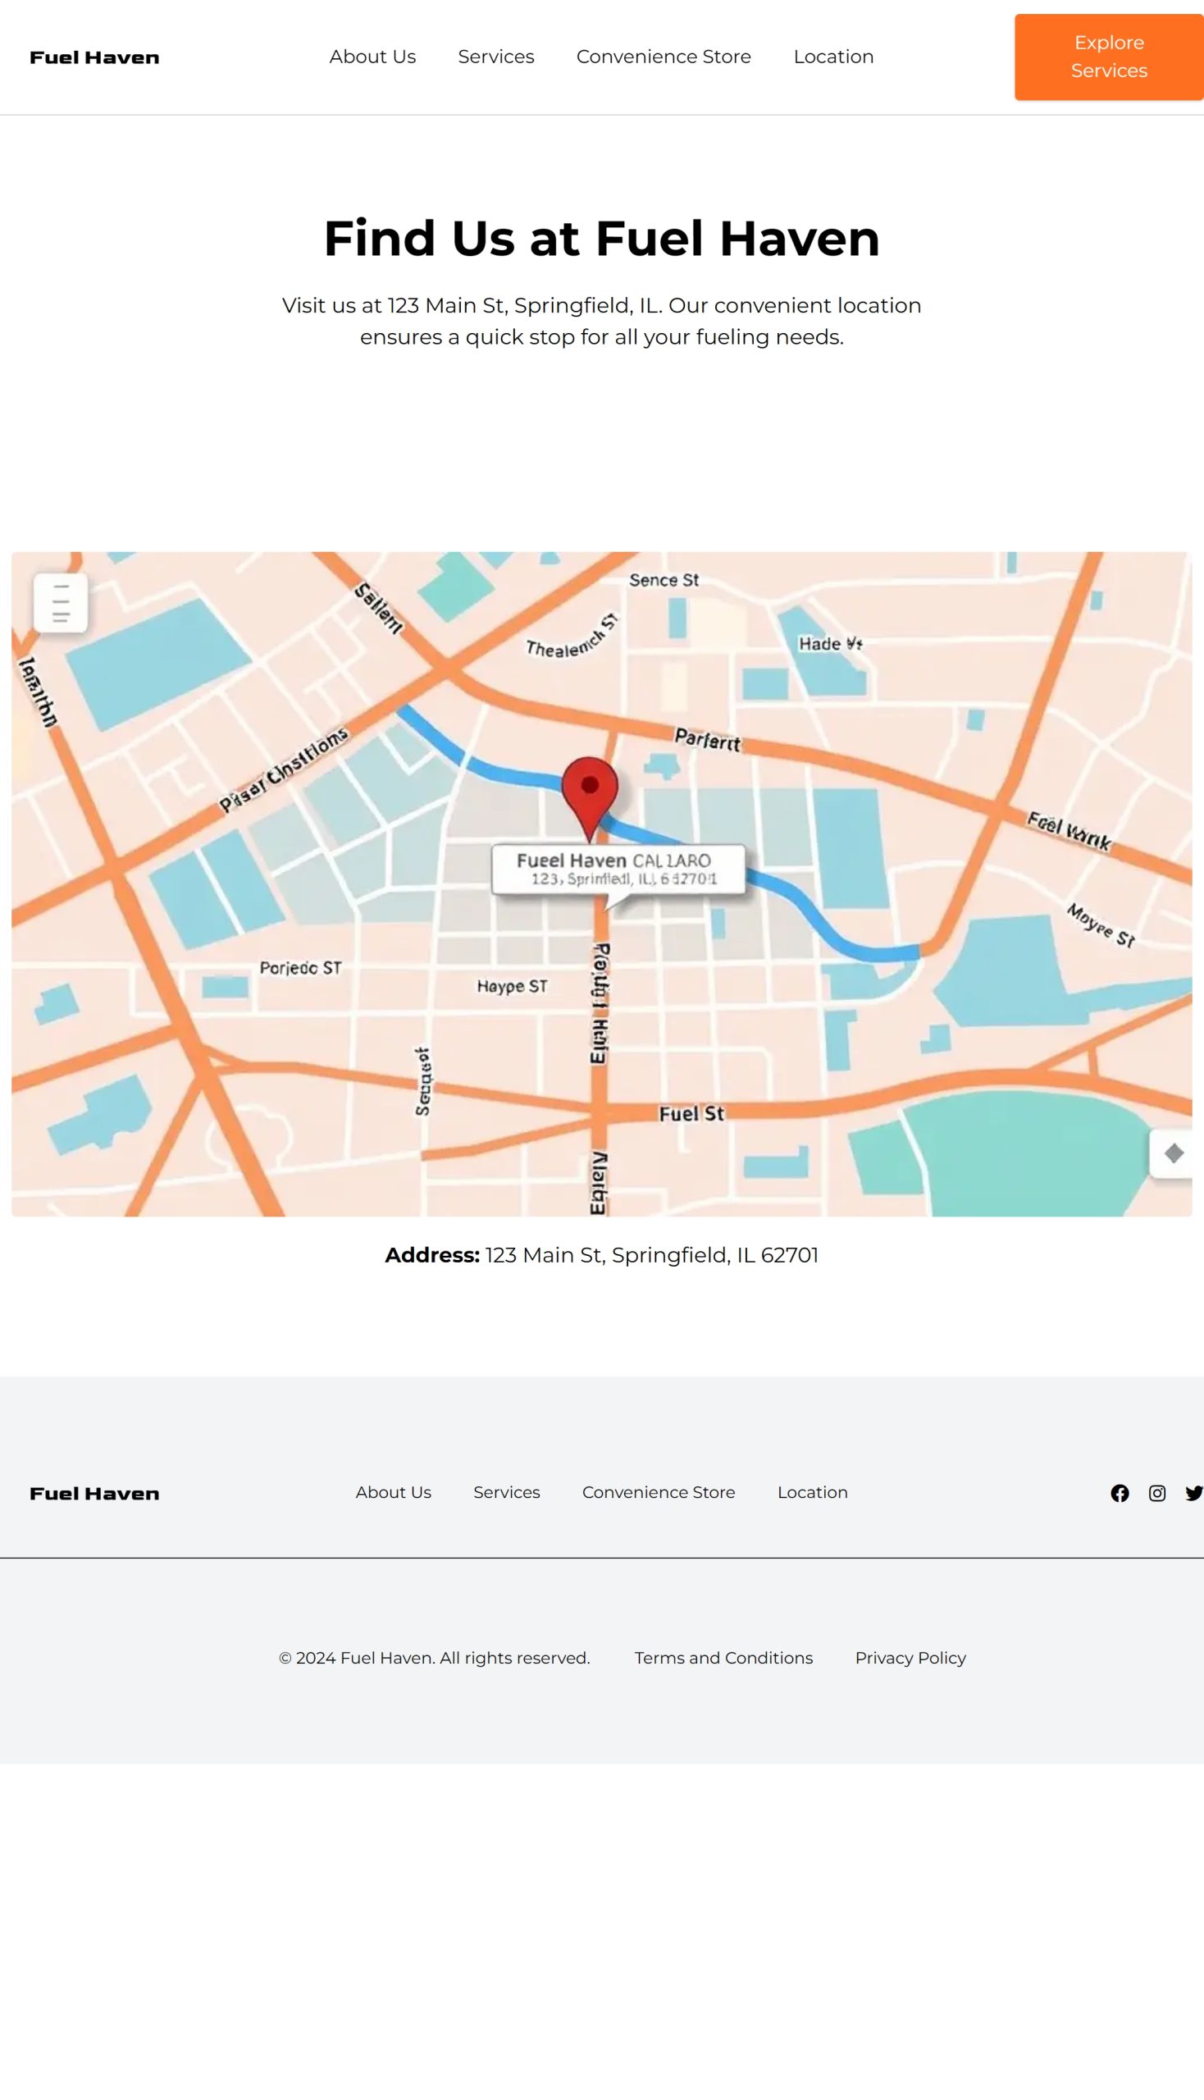
Task: Click Location link in footer
Action: pos(812,1493)
